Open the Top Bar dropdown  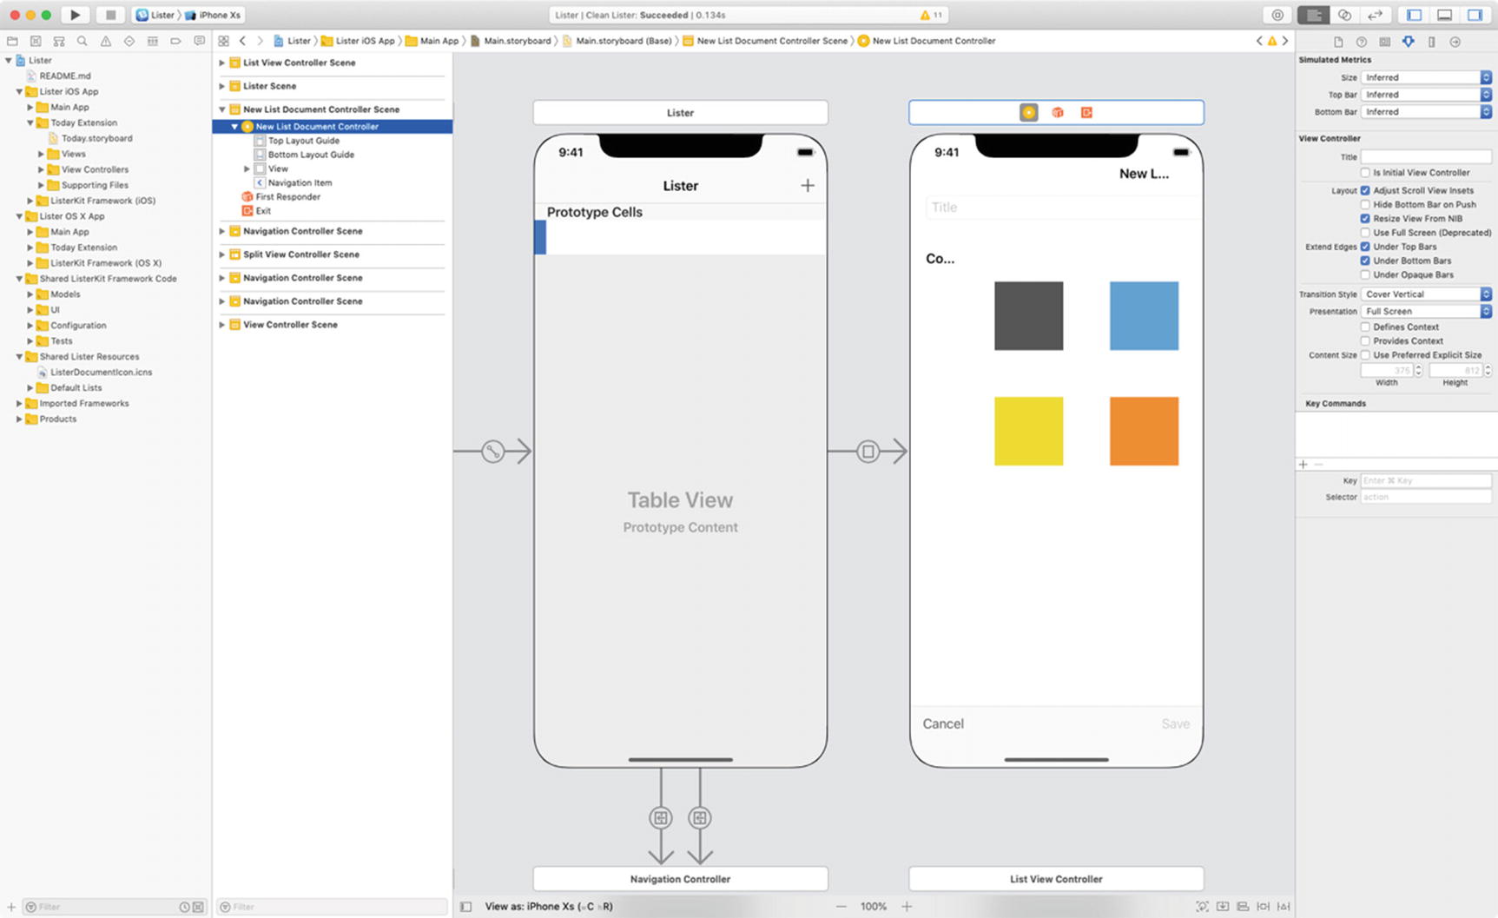pos(1426,95)
